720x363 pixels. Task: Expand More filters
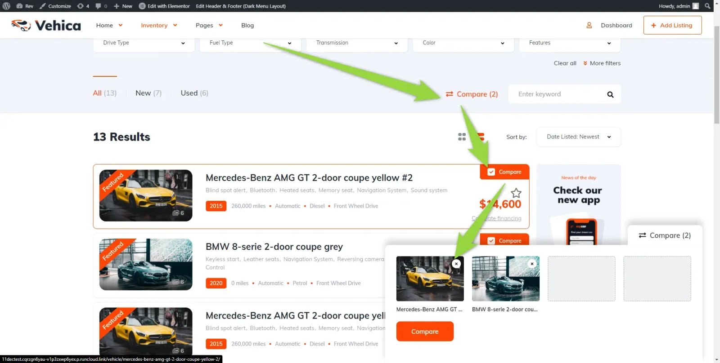click(602, 63)
